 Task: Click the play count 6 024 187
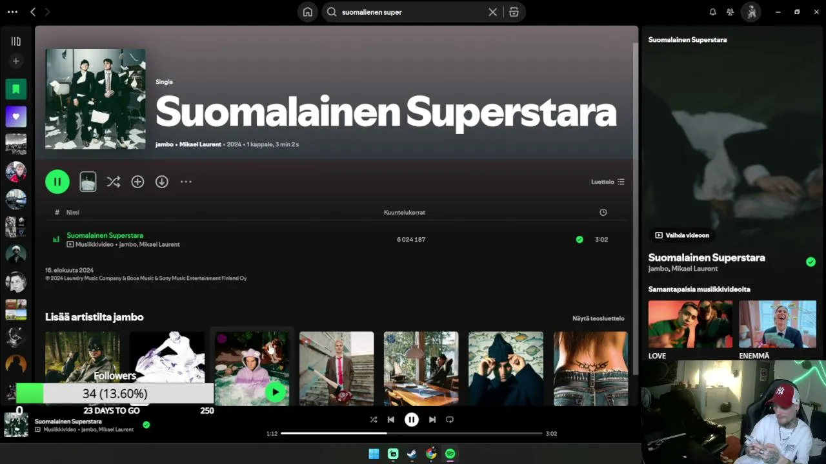pos(411,240)
